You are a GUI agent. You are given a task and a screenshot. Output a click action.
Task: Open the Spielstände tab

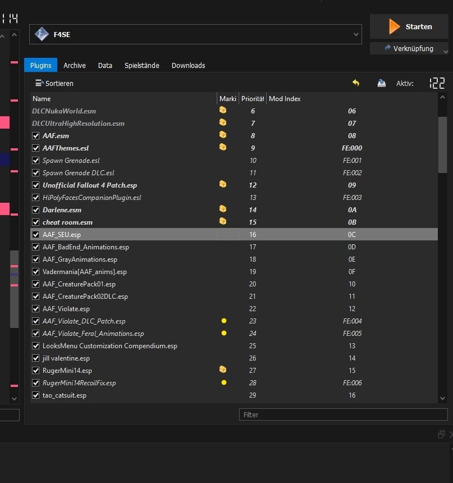tap(142, 65)
